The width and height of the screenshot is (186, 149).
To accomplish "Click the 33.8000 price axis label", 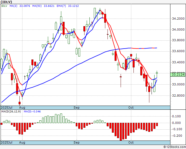I will (178, 40).
